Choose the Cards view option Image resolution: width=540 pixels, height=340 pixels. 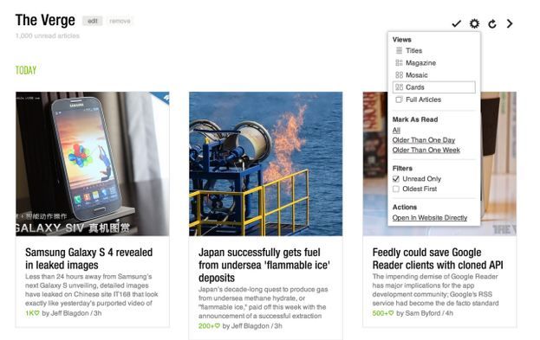[434, 87]
